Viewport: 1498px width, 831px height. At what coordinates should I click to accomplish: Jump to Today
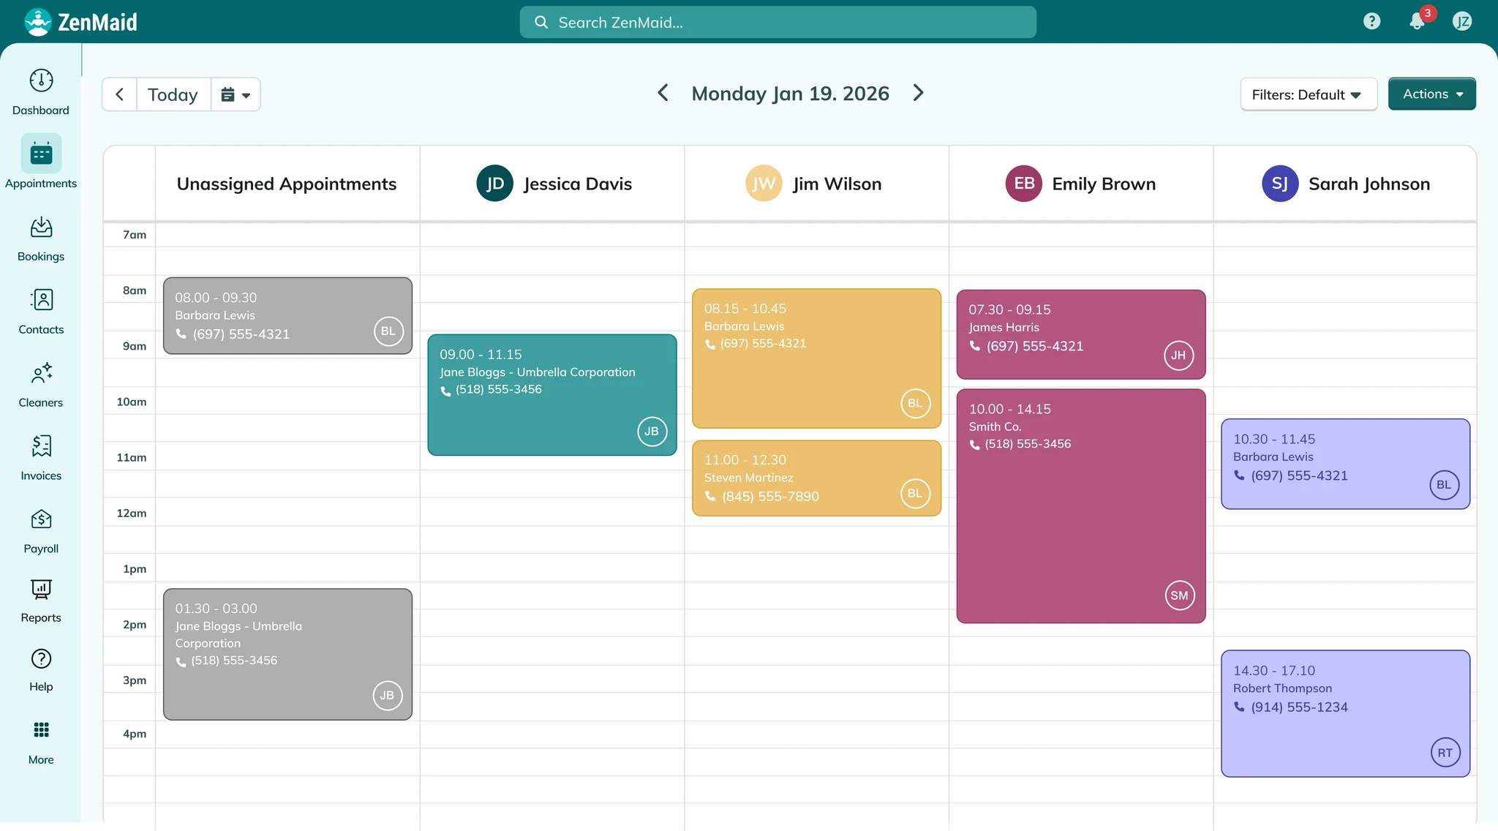pos(173,94)
